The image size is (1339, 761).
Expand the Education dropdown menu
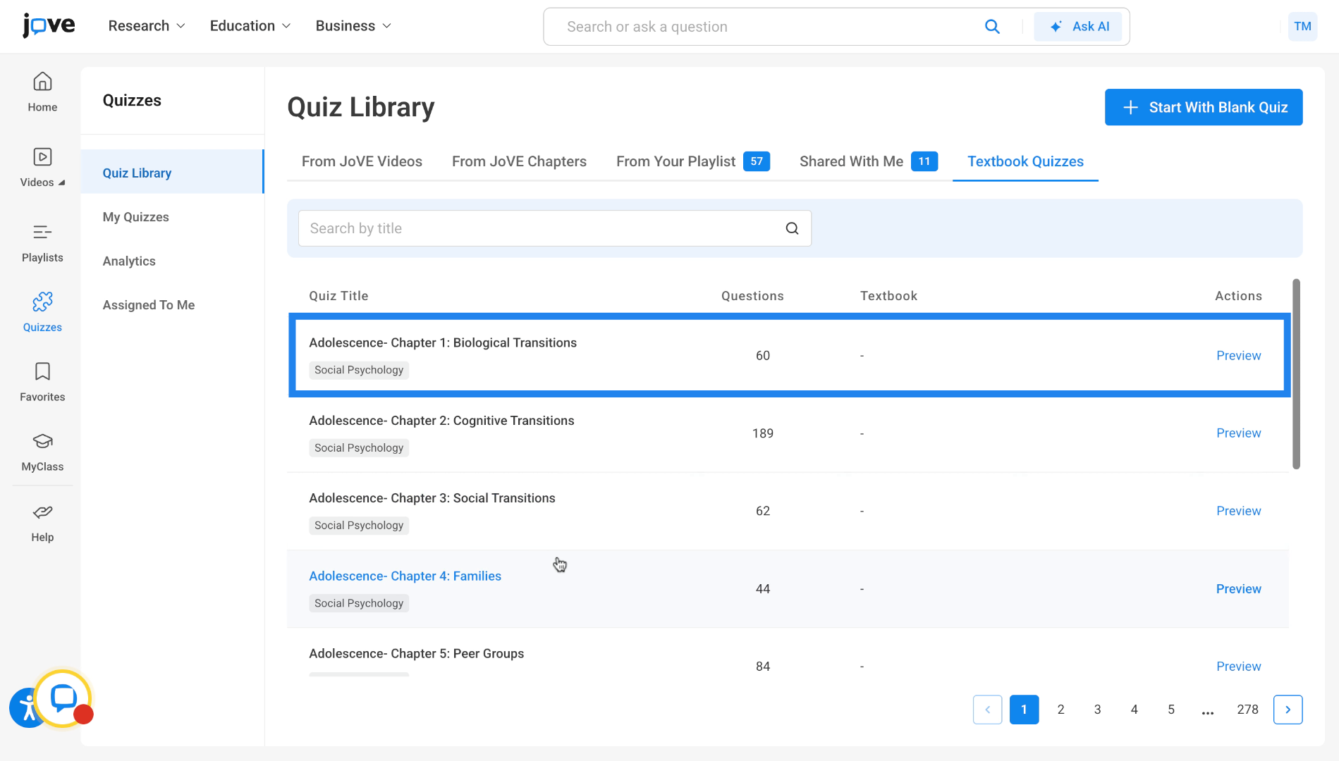(250, 26)
